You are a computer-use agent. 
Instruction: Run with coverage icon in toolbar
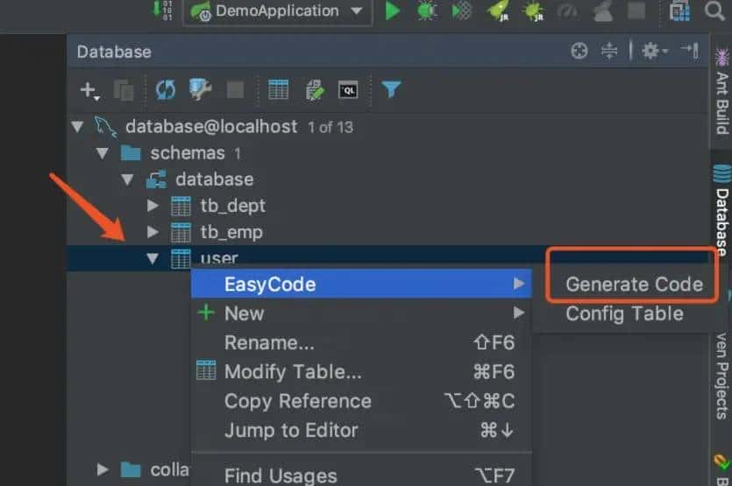461,11
